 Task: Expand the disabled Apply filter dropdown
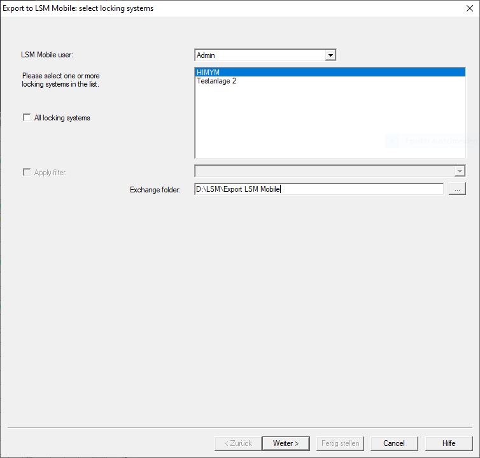coord(460,171)
